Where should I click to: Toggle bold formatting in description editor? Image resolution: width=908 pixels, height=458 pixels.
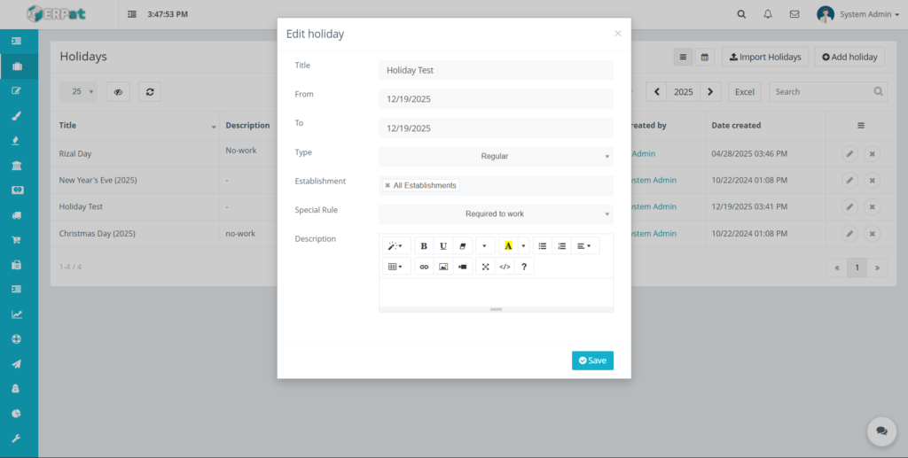(424, 245)
